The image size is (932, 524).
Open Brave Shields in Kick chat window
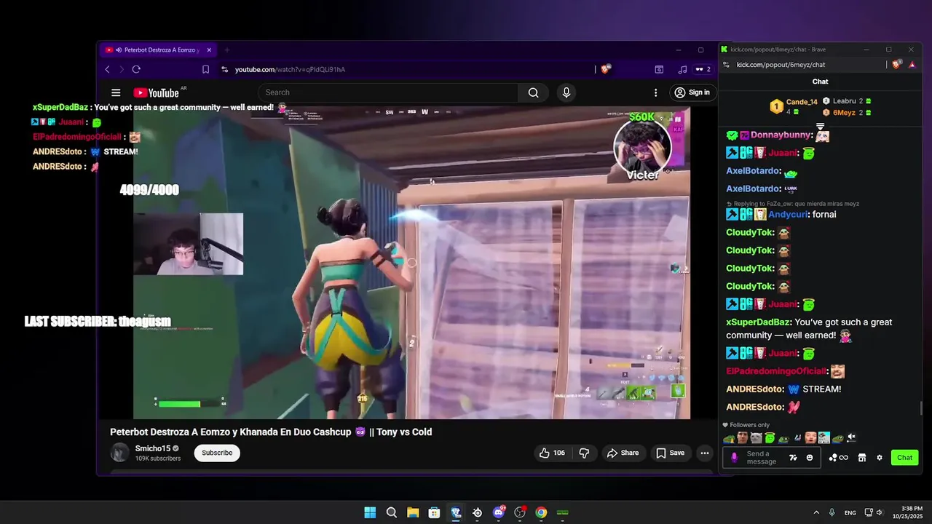[x=897, y=65]
